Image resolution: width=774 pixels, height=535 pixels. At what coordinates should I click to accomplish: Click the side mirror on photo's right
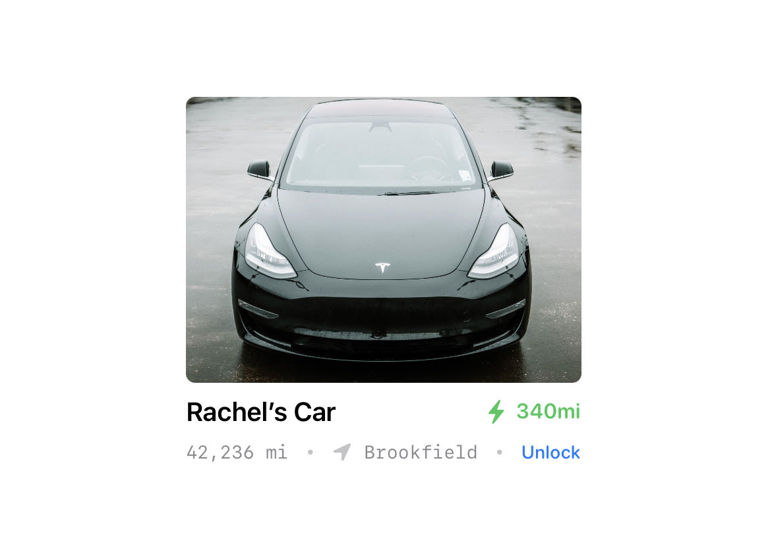pos(500,170)
